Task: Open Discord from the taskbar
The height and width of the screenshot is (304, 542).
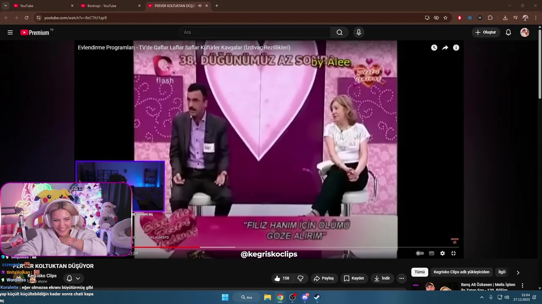Action: coord(304,297)
